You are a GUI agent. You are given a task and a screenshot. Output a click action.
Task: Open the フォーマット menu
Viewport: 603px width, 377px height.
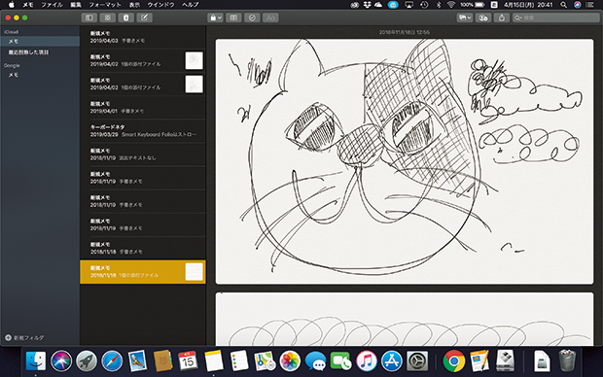[x=105, y=5]
